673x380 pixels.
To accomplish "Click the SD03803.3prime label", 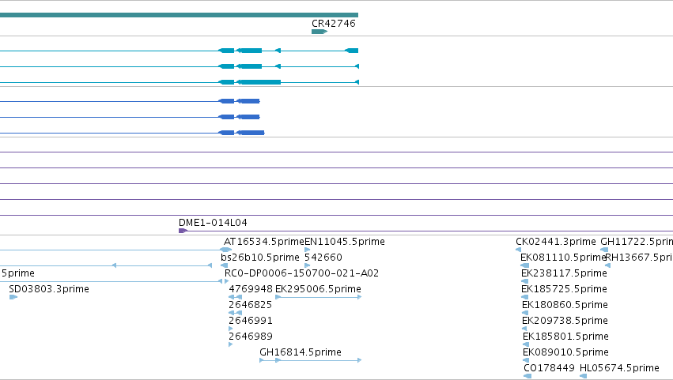I will click(49, 289).
